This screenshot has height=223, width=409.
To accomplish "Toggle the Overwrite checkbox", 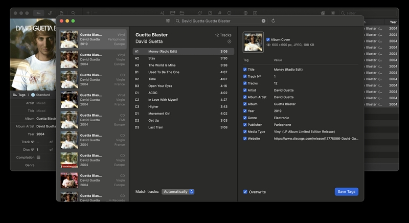I will coord(245,192).
